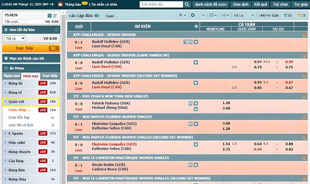Viewport: 310px width, 184px height.
Task: Open live stream icon for Molleker vs Draxl
Action: [x=185, y=42]
